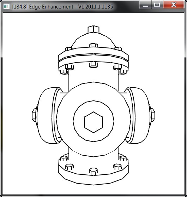
Task: Click the hex nut on top of the hydrant
Action: pyautogui.click(x=93, y=29)
